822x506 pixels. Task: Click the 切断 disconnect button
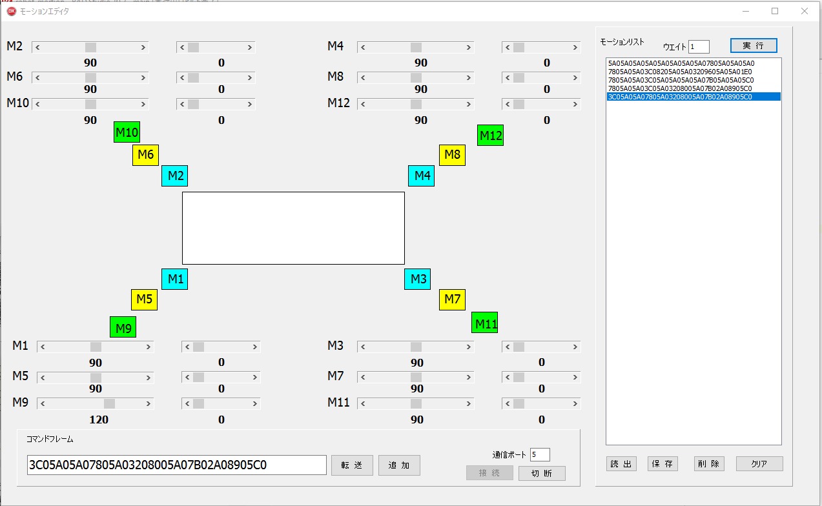(542, 473)
